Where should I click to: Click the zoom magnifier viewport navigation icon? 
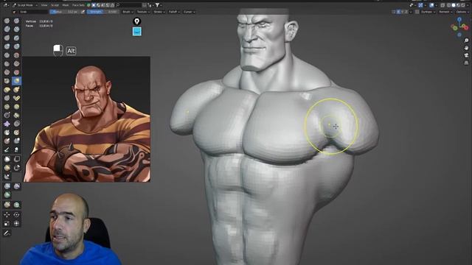point(466,40)
